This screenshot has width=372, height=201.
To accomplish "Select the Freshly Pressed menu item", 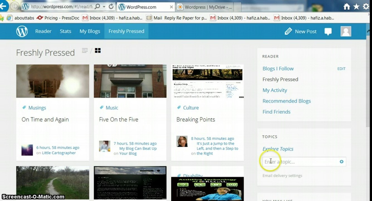I will coord(126,31).
